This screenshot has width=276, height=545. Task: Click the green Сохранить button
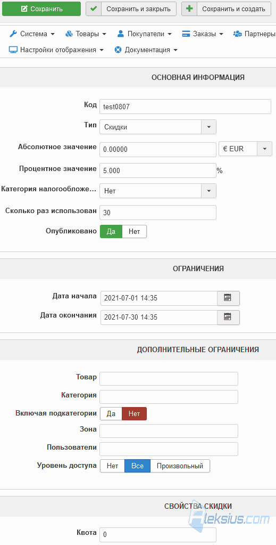(41, 9)
